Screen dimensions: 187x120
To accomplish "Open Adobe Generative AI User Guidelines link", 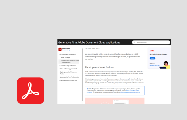I will 113,92.
